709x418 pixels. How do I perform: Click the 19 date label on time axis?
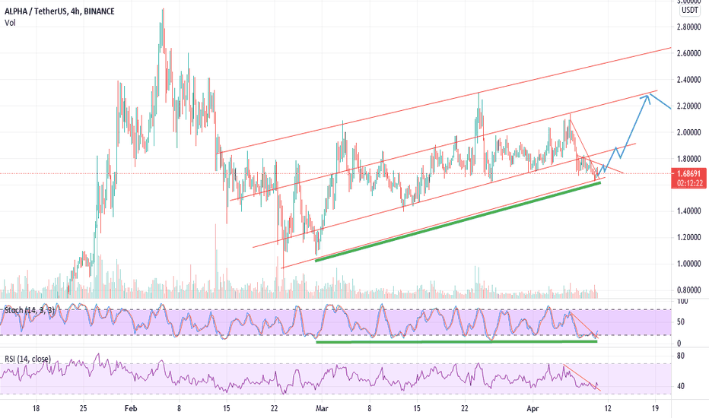point(655,409)
